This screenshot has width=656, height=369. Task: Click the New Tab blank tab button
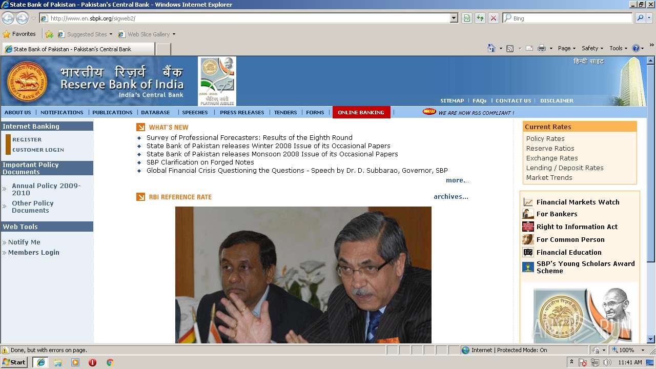pyautogui.click(x=163, y=49)
